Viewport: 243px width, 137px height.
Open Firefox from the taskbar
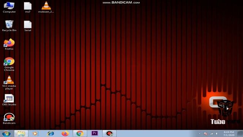click(65, 134)
